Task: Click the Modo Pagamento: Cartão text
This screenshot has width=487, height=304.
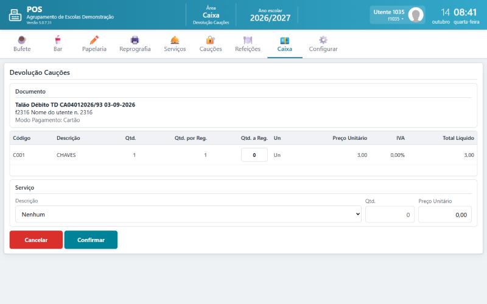Action: coord(47,120)
